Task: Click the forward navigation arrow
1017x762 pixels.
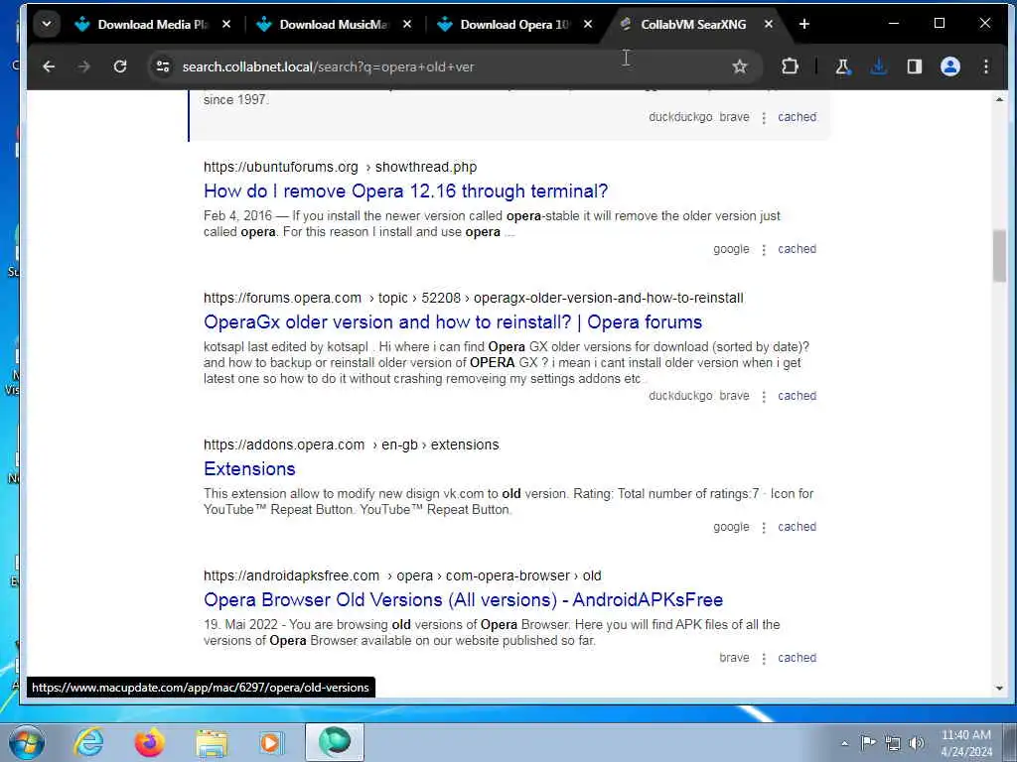Action: tap(83, 66)
